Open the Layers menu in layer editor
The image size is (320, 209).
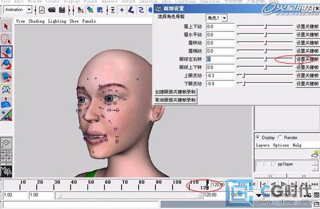point(262,145)
